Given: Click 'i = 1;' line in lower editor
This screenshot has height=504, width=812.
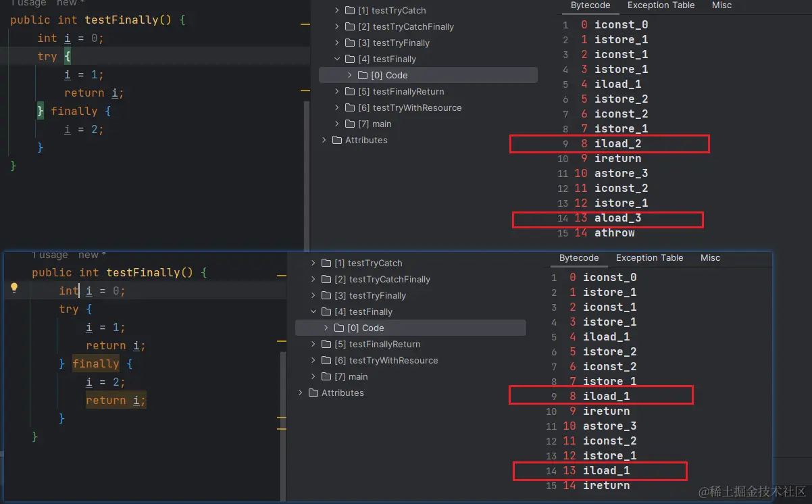Looking at the screenshot, I should pos(106,327).
